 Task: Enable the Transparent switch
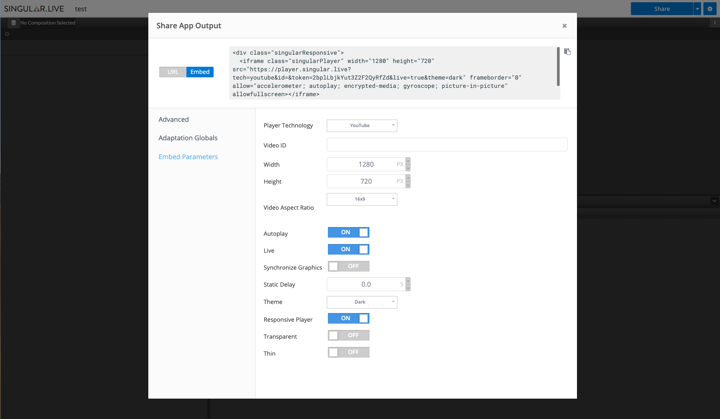[x=348, y=335]
